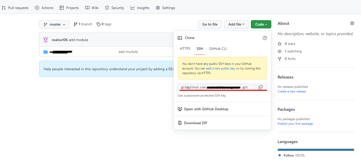Toggle the green Code dropdown button

261,24
